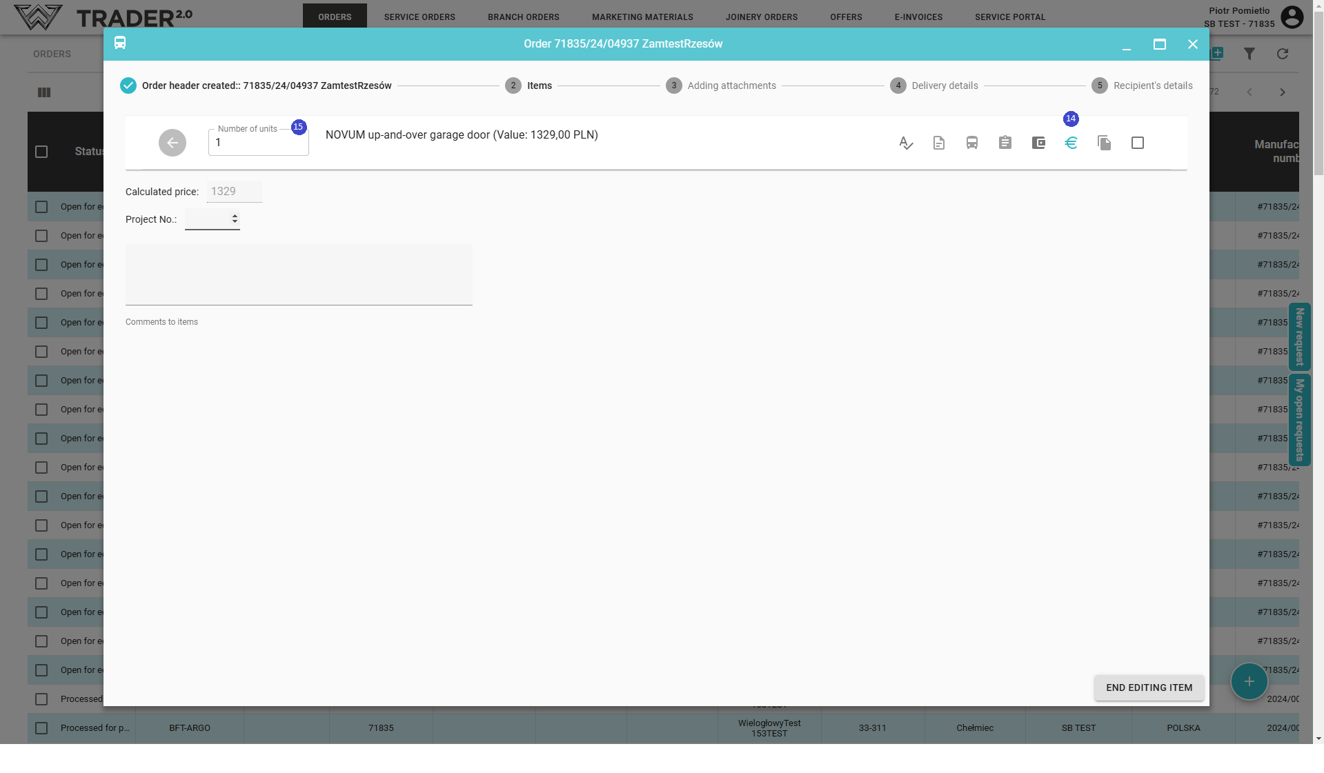Toggle the select-all checkbox in table header
The width and height of the screenshot is (1324, 773).
point(41,152)
